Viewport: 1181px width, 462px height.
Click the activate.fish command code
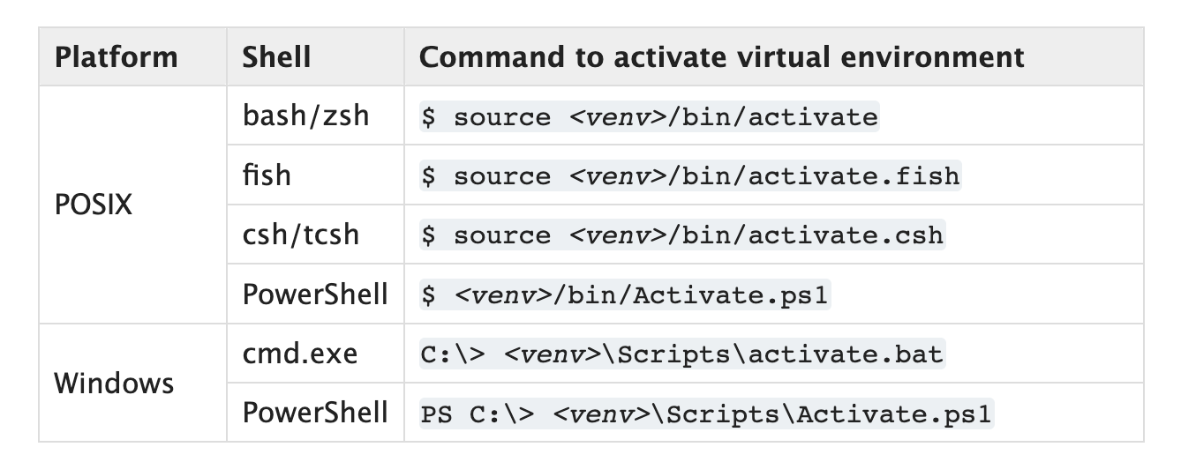pos(689,175)
